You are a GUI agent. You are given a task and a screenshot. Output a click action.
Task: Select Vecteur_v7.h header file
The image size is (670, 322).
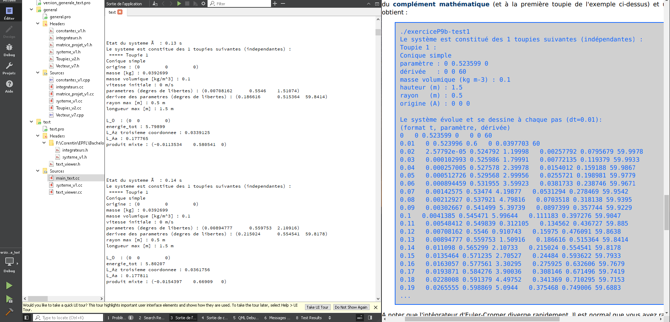pyautogui.click(x=67, y=66)
